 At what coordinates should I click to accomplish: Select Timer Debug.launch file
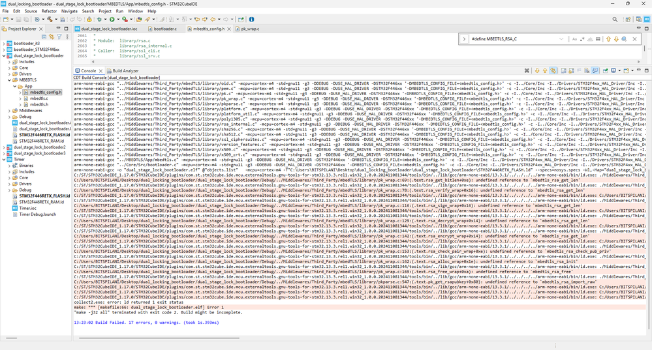point(37,214)
